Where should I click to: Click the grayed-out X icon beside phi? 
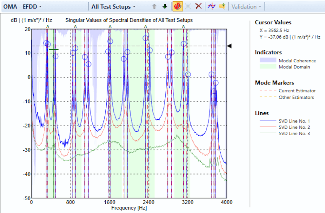click(x=188, y=6)
